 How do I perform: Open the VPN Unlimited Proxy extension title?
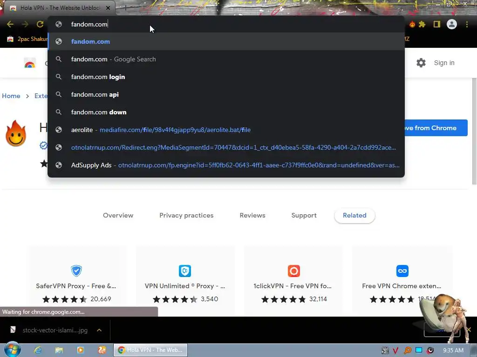185,286
